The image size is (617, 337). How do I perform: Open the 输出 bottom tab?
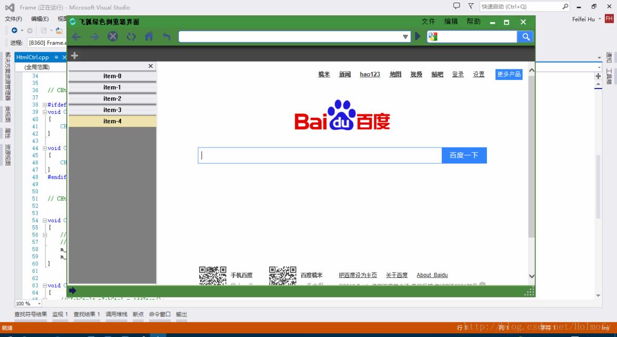coord(182,314)
